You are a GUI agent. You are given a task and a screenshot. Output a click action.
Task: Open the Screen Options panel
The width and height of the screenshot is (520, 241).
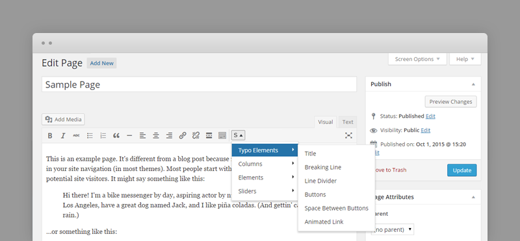tap(417, 59)
